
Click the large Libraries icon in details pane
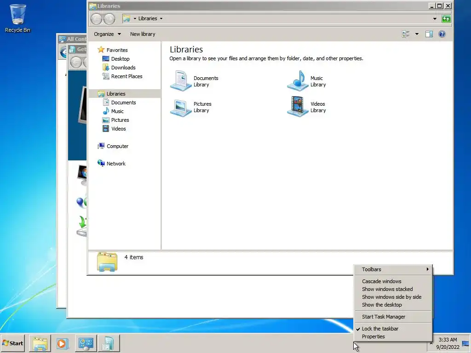coord(107,262)
